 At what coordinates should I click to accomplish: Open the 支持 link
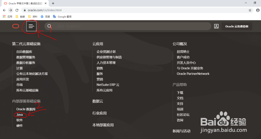tap(180, 104)
